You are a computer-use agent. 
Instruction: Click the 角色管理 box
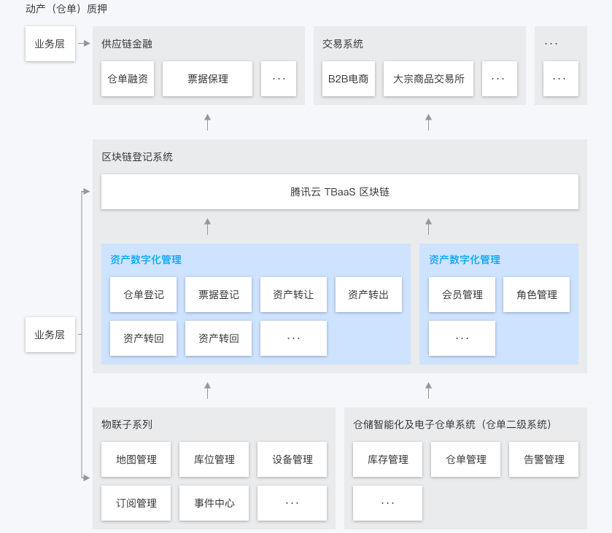[537, 295]
